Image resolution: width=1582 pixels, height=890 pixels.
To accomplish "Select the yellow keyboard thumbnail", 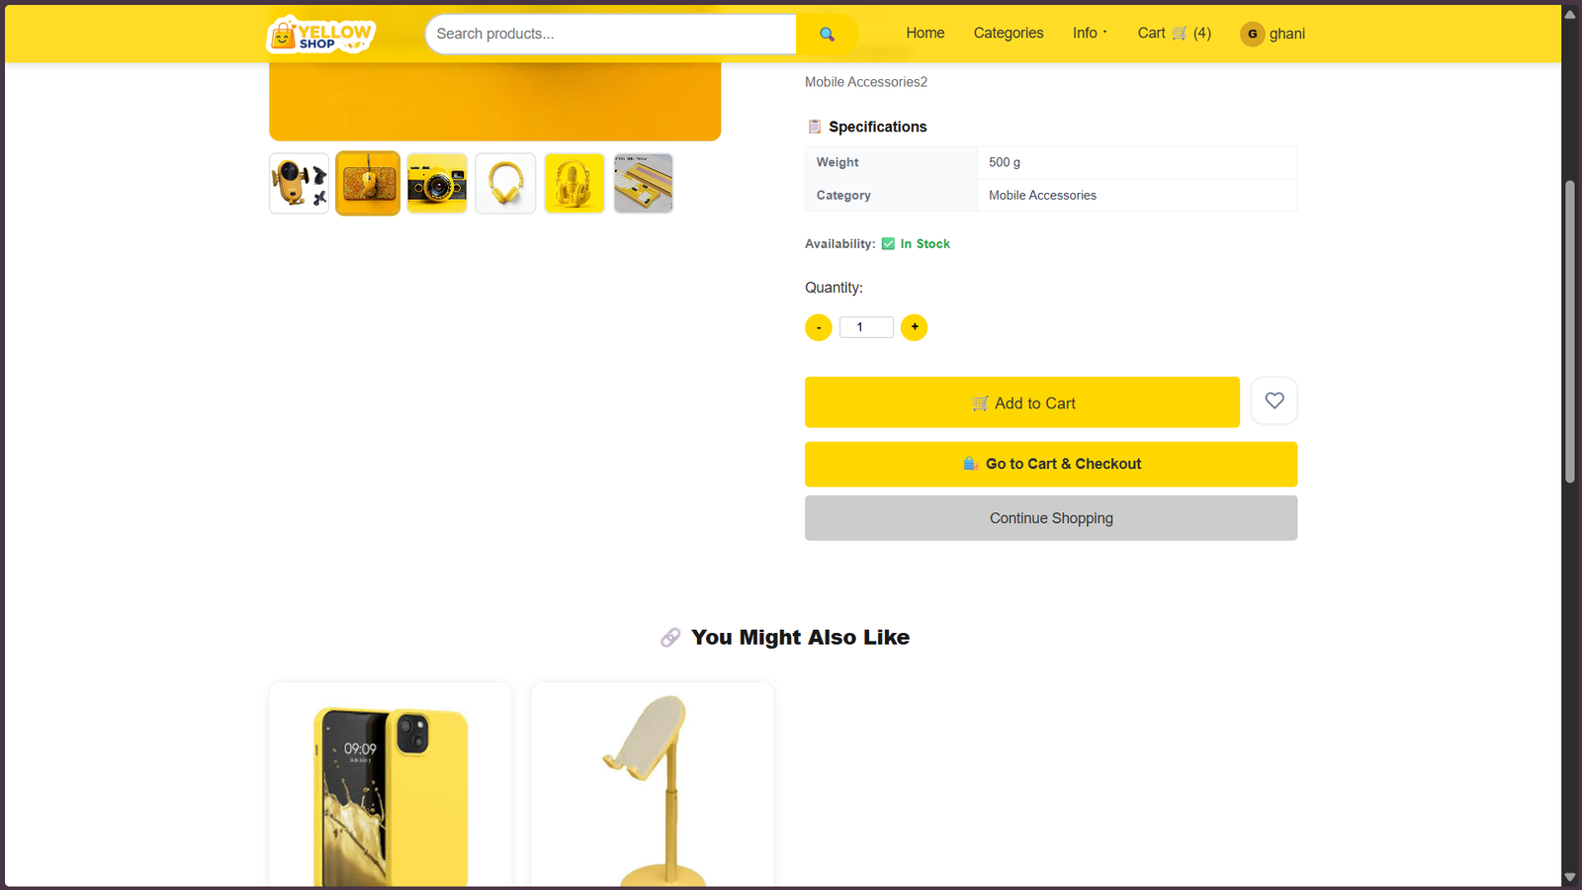I will click(x=644, y=184).
